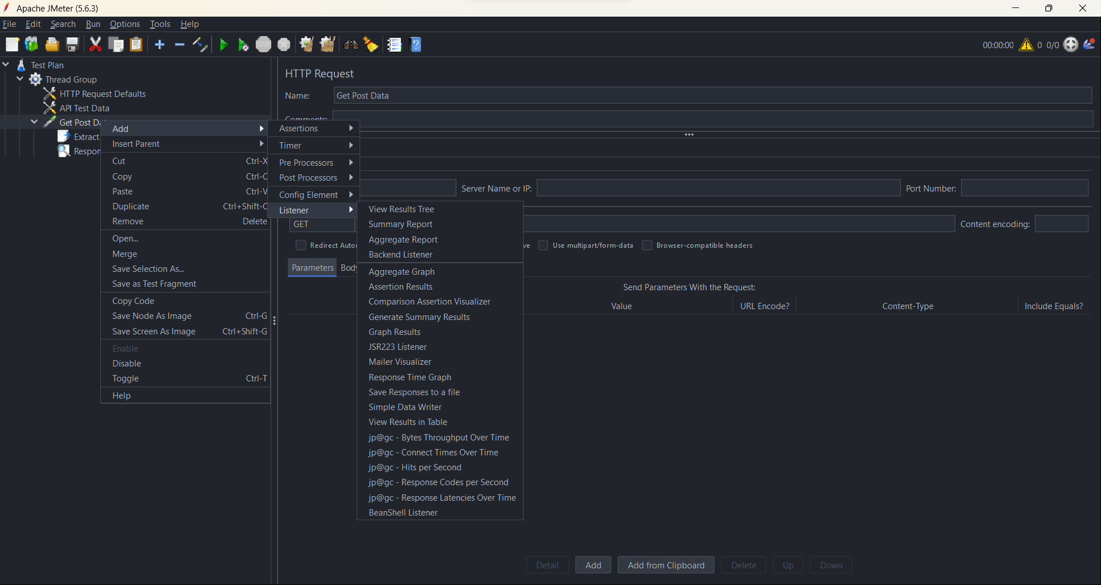
Task: Open the GET method dropdown
Action: click(322, 224)
